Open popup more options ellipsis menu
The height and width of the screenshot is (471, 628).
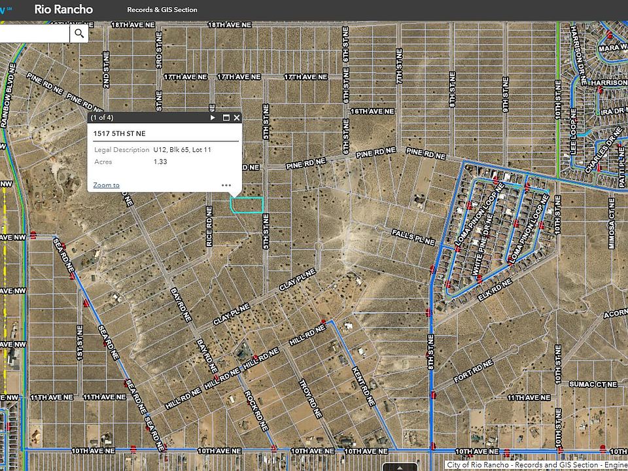[x=226, y=185]
